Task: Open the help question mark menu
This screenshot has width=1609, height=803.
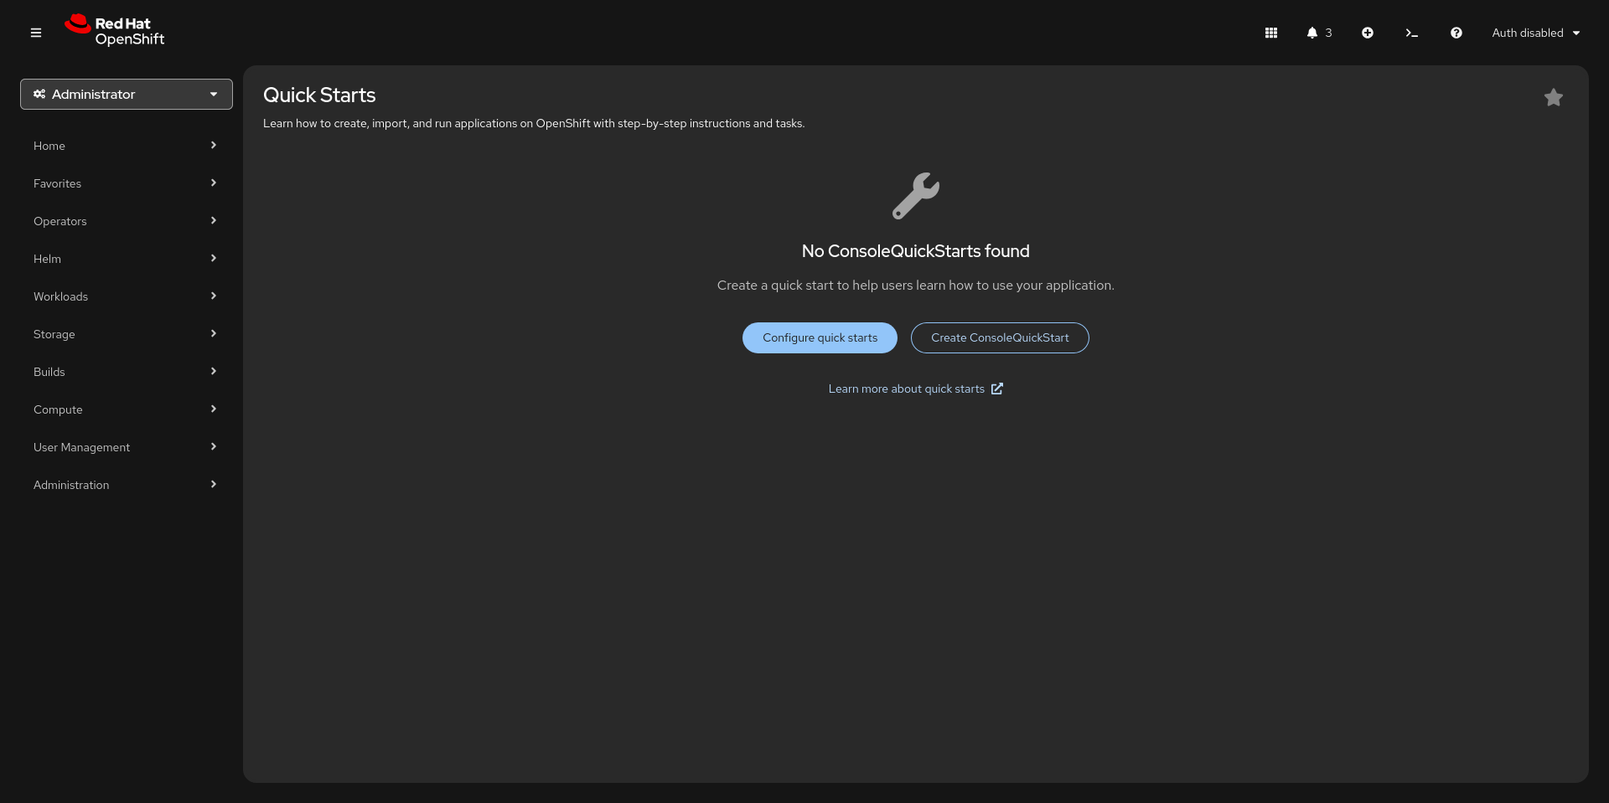Action: click(1456, 33)
